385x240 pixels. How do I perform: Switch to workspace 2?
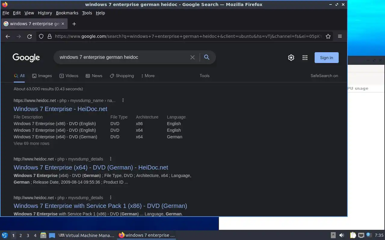coord(20,235)
